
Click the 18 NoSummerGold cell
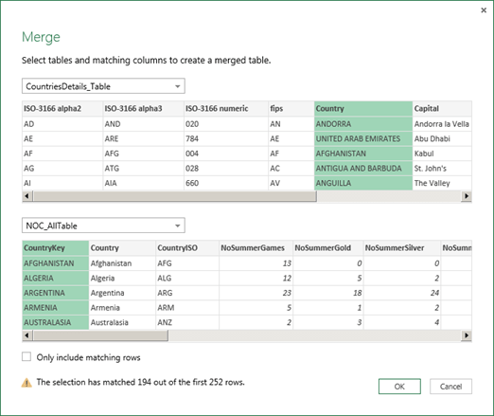tap(328, 293)
